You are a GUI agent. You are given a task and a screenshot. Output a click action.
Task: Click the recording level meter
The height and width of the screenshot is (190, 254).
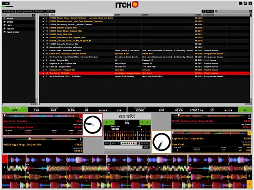tap(128, 143)
